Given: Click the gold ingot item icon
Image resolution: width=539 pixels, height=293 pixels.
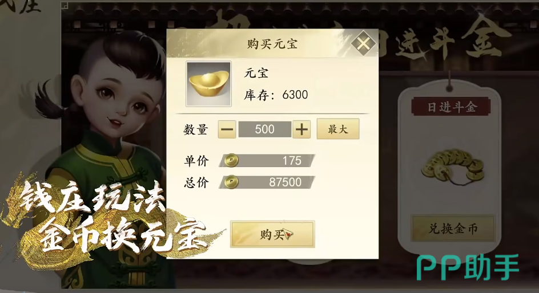Looking at the screenshot, I should pyautogui.click(x=208, y=84).
